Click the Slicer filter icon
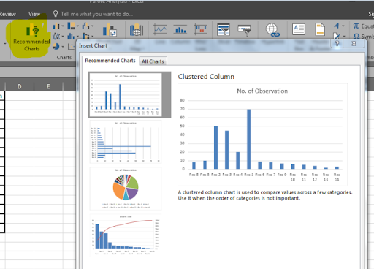This screenshot has width=374, height=269. tap(224, 30)
